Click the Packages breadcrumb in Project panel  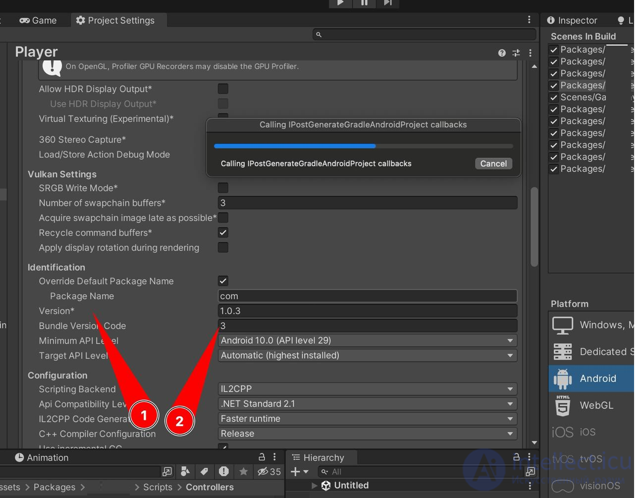pyautogui.click(x=54, y=487)
